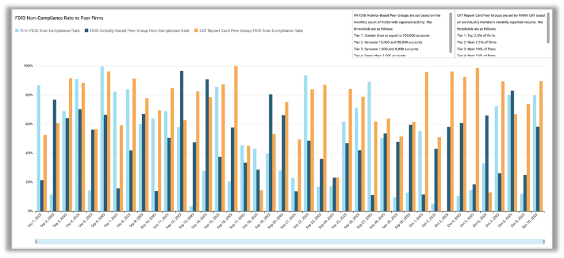
Task: Select the orange bar for Sep 16, 2025
Action: tap(236, 139)
